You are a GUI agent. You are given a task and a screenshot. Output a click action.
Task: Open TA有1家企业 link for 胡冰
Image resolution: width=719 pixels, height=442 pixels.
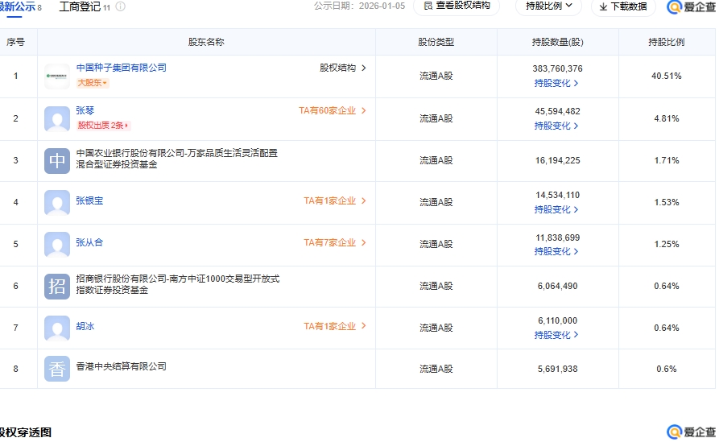point(335,326)
